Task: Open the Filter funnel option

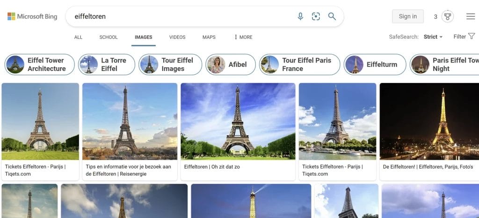Action: (464, 36)
